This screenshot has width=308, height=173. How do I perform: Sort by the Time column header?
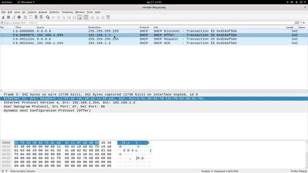(x=18, y=27)
